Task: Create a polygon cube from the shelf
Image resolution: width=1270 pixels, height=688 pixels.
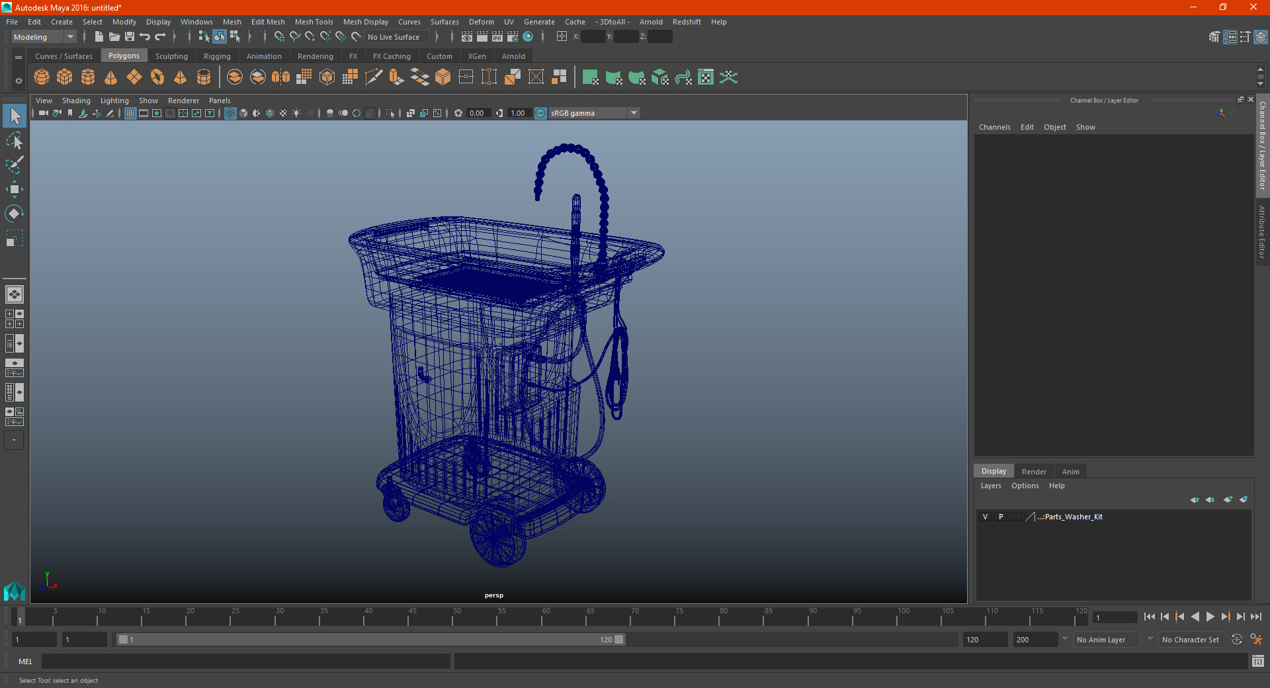Action: pos(65,77)
